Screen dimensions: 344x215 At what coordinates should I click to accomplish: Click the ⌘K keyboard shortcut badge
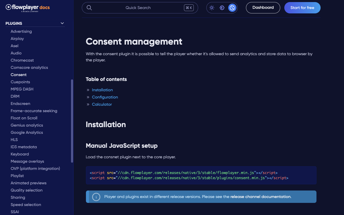pyautogui.click(x=189, y=8)
